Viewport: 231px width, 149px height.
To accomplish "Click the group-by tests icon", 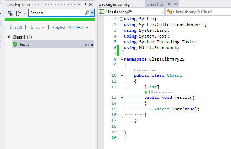I will 19,13.
